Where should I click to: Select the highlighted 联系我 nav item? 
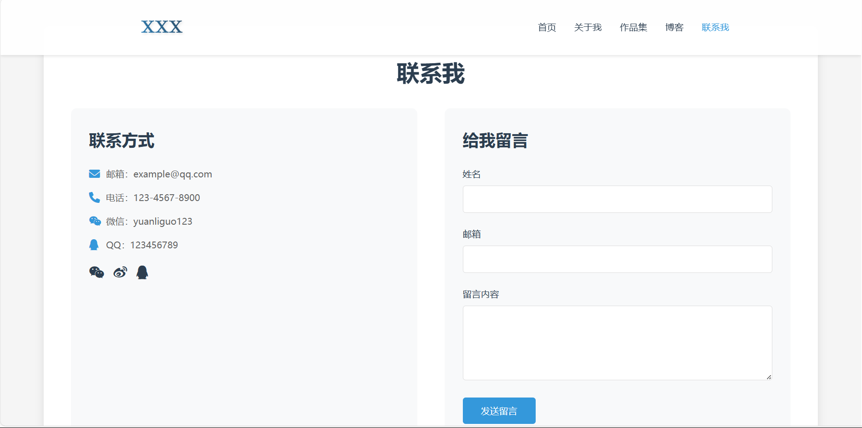click(715, 28)
